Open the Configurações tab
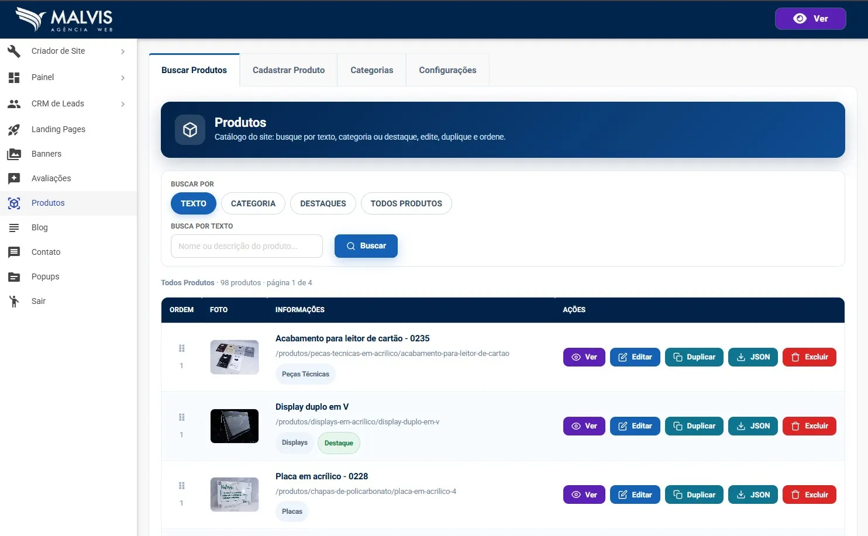The width and height of the screenshot is (868, 536). [x=447, y=70]
